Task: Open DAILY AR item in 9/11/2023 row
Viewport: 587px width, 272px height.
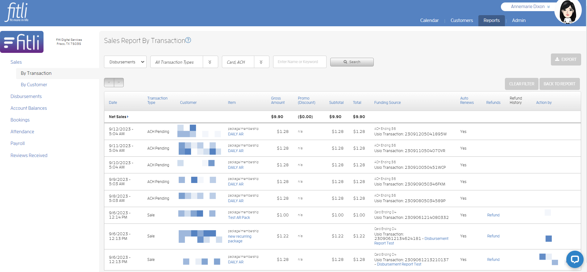Action: point(236,151)
